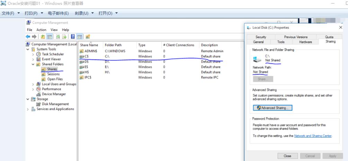The image size is (348, 161).
Task: Expand Services and Applications node
Action: pos(28,109)
